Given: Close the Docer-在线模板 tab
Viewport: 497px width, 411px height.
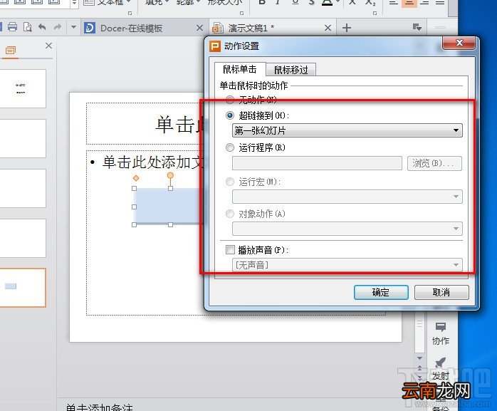Looking at the screenshot, I should click(199, 28).
